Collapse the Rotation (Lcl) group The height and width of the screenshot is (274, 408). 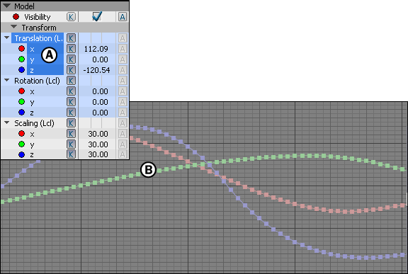click(x=7, y=80)
